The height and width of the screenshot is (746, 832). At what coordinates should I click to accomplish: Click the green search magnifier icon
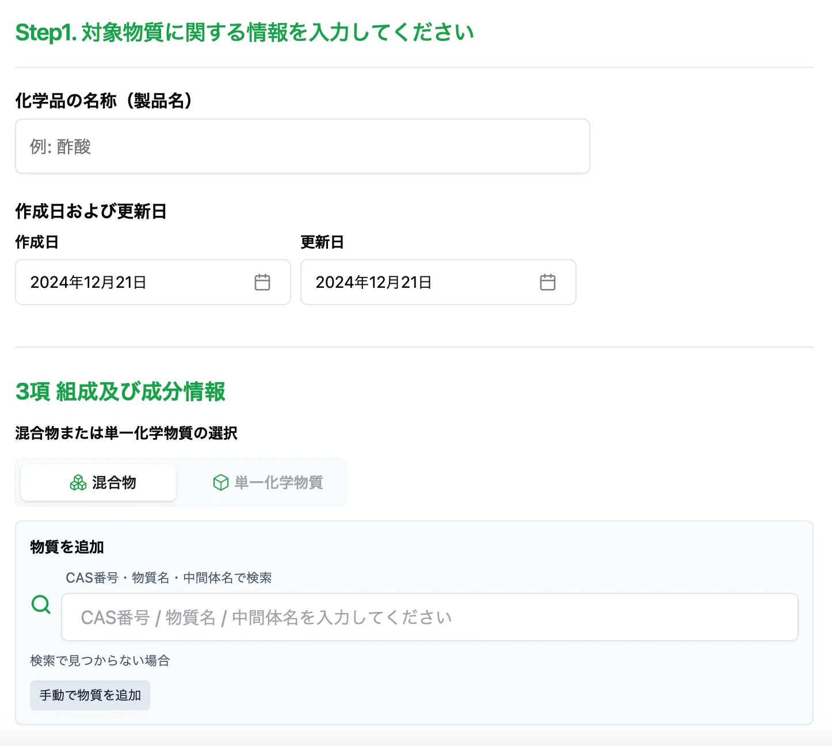point(41,604)
